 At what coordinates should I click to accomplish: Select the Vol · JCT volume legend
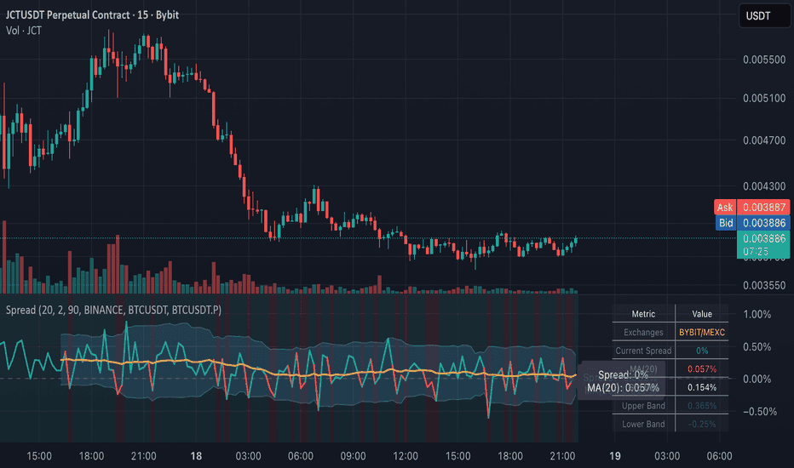pyautogui.click(x=24, y=31)
